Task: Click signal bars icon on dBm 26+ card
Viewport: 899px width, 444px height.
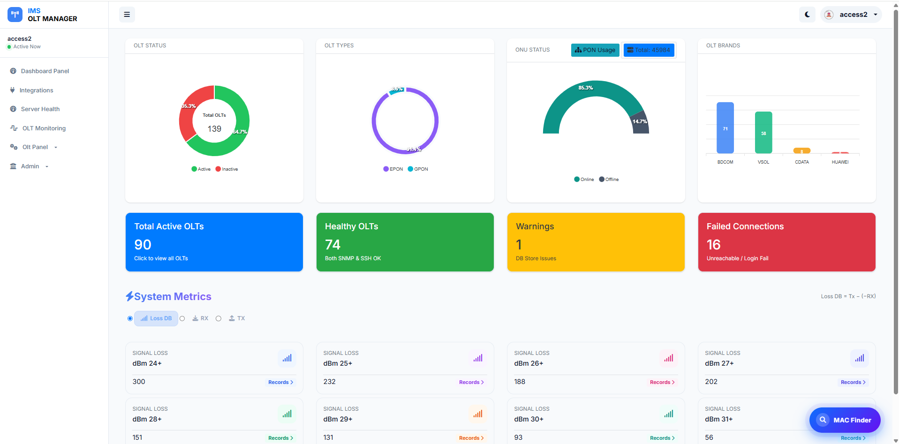Action: point(669,358)
